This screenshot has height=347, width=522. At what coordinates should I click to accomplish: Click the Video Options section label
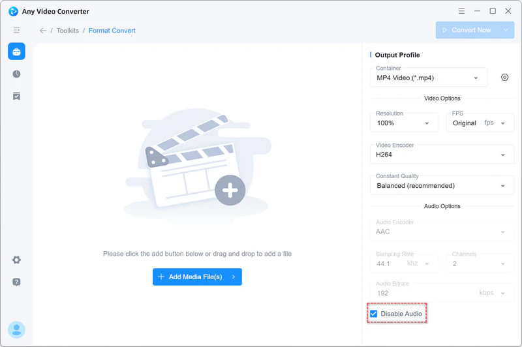[x=442, y=98]
